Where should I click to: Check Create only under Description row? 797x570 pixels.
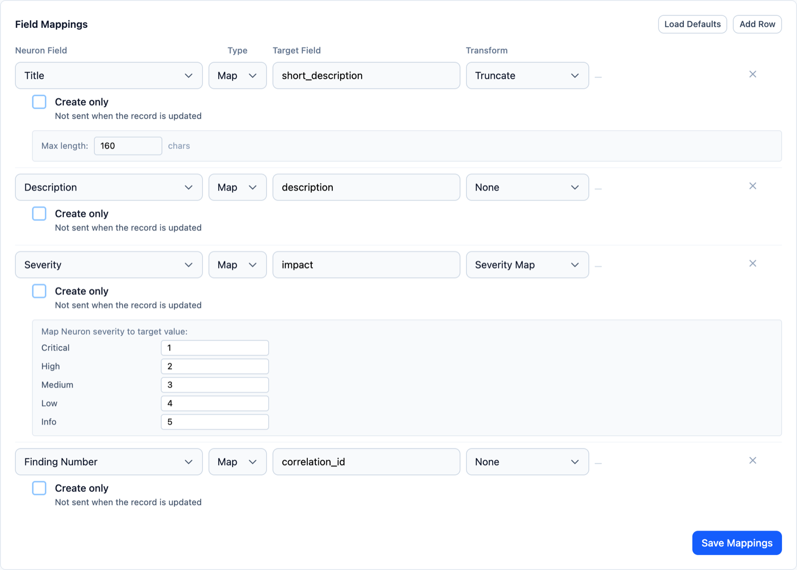39,213
